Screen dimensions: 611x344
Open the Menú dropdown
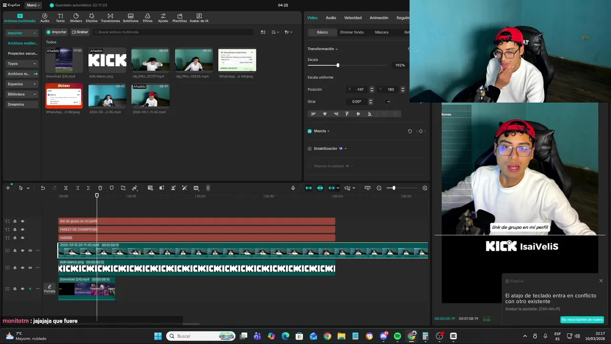tap(33, 5)
